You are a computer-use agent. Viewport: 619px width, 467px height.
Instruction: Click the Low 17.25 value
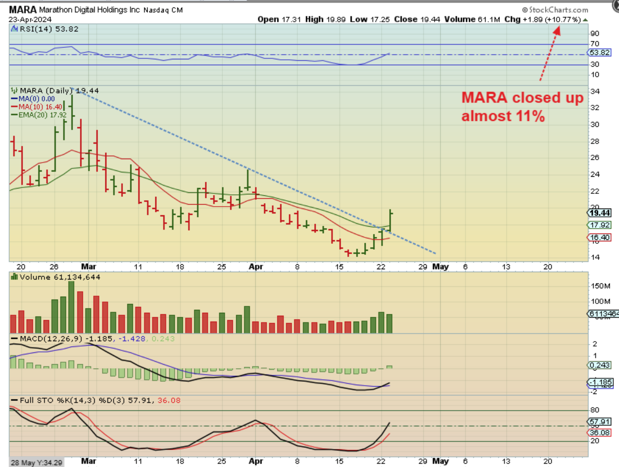(x=370, y=20)
